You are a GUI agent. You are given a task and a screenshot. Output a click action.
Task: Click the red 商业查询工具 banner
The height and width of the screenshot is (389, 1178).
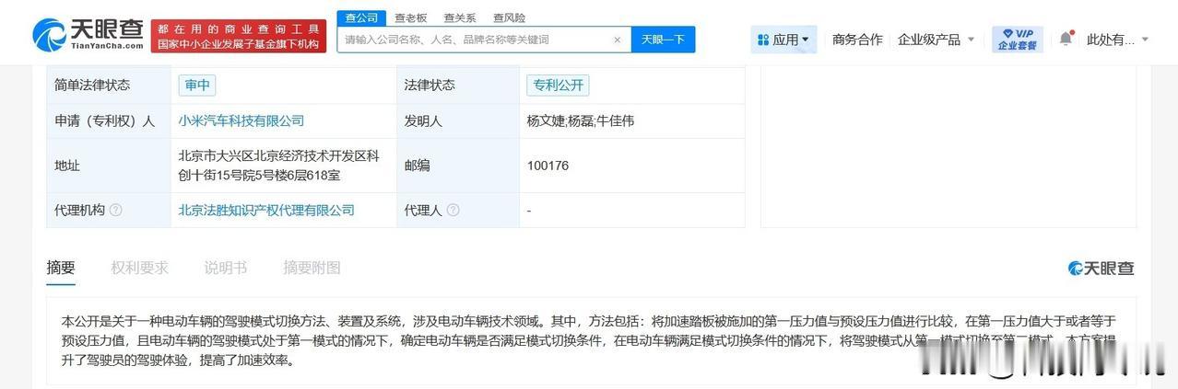[239, 36]
